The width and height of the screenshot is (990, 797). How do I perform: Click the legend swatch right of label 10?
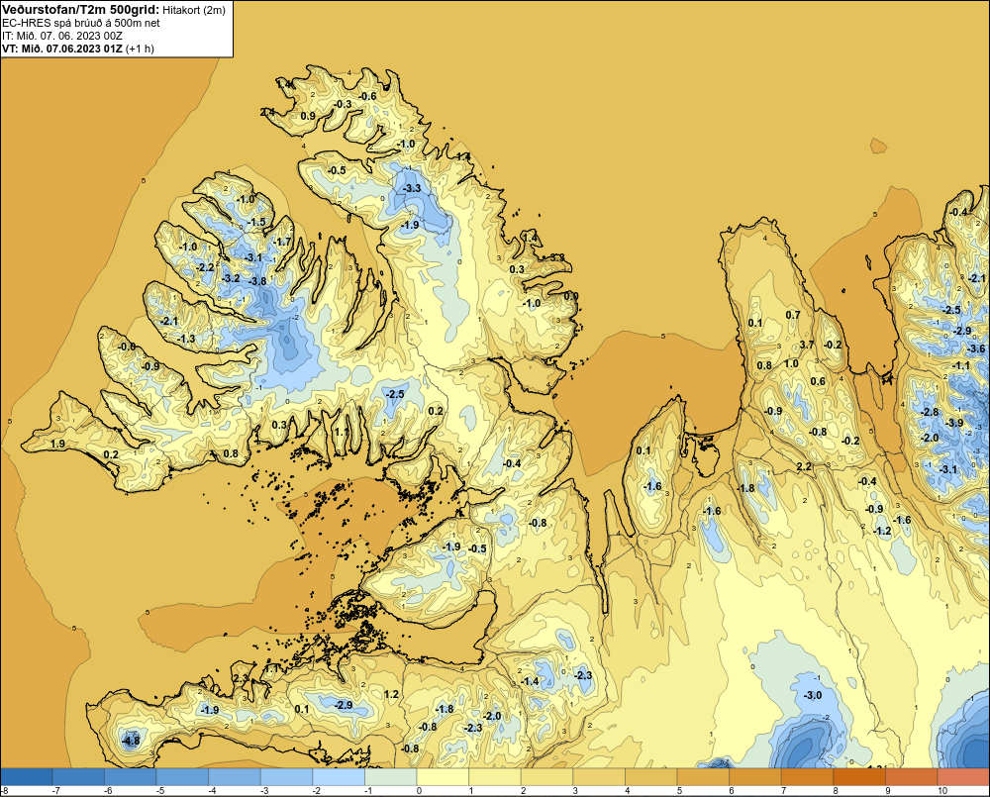tap(963, 776)
